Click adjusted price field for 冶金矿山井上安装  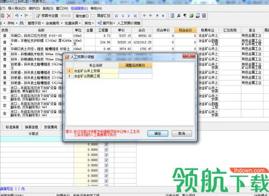click(136, 71)
